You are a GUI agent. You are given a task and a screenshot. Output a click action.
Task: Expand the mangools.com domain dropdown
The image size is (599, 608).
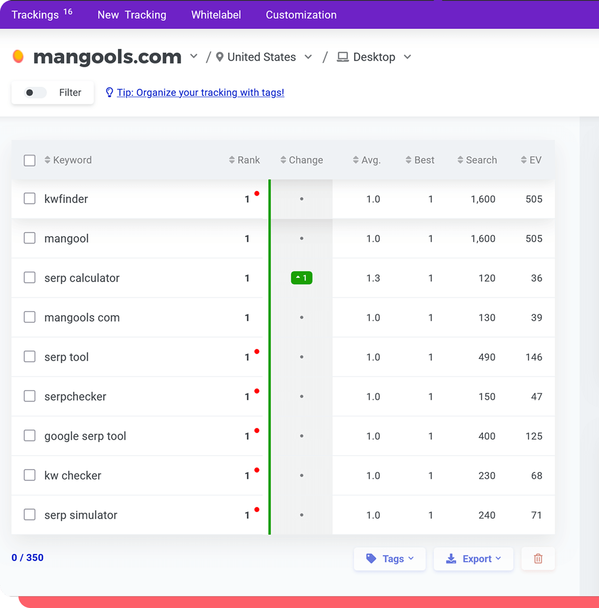point(193,57)
